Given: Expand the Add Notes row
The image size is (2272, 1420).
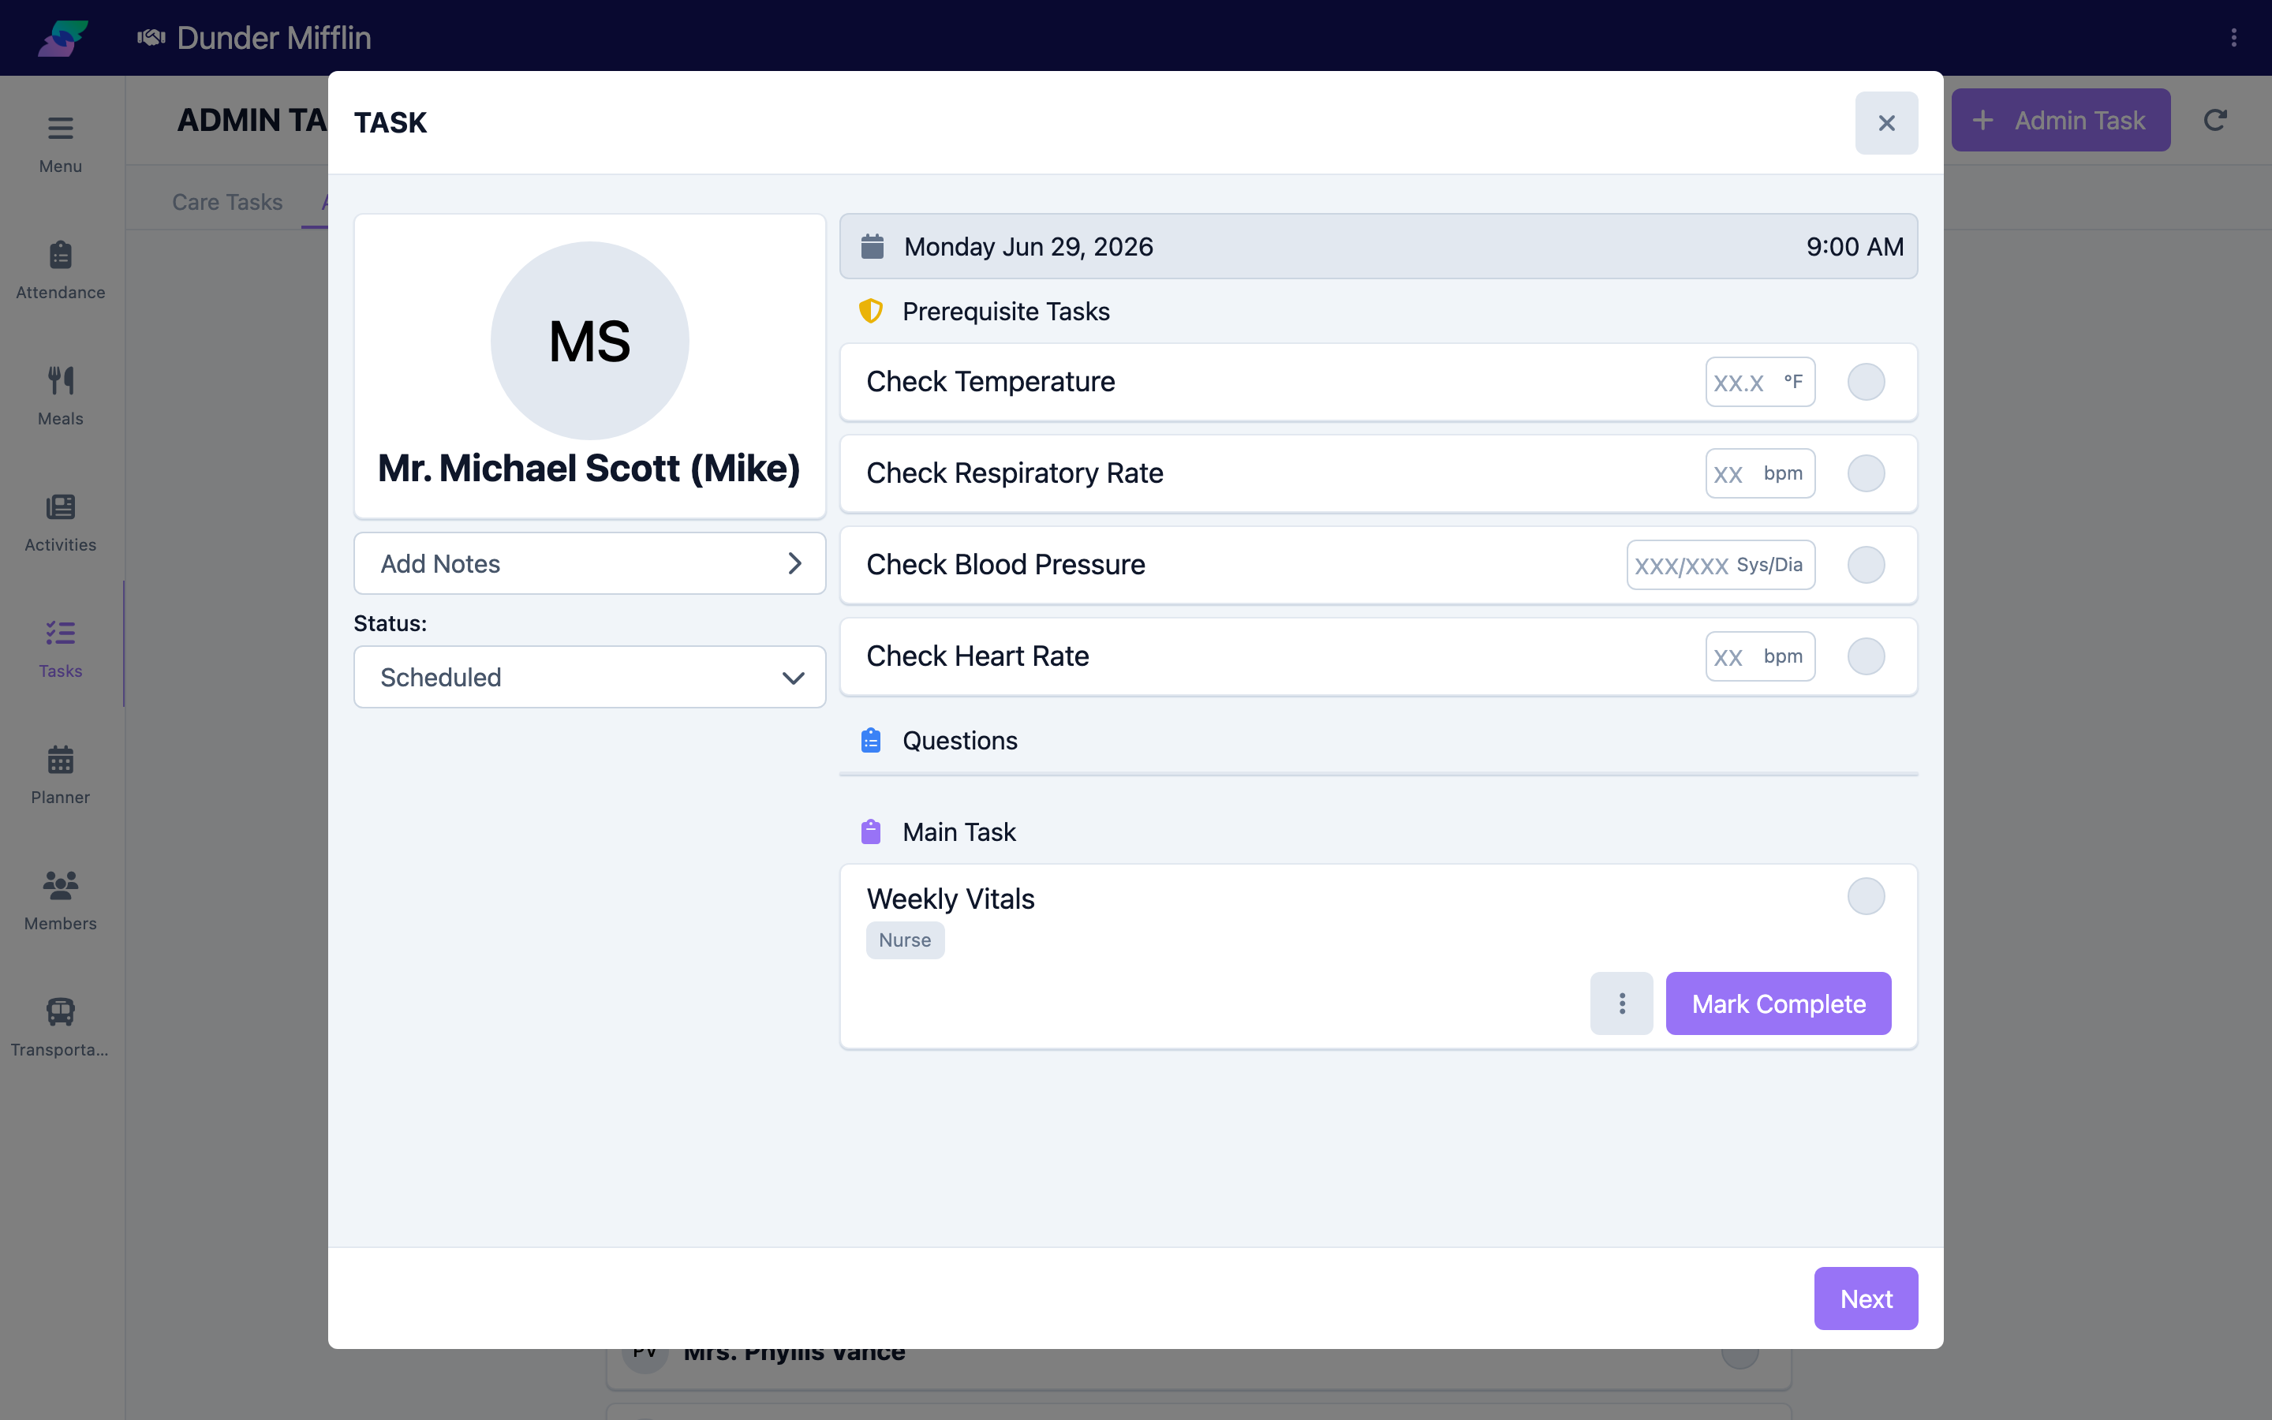Looking at the screenshot, I should [589, 563].
